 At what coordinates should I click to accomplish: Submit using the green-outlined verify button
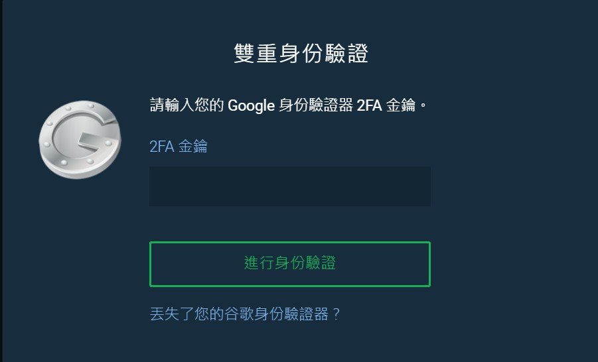point(289,264)
